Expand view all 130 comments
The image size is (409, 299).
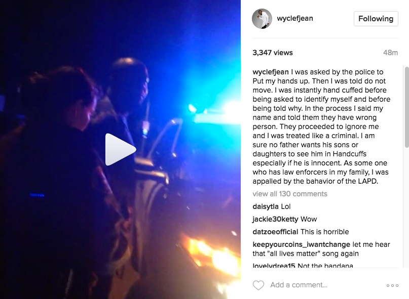(290, 194)
